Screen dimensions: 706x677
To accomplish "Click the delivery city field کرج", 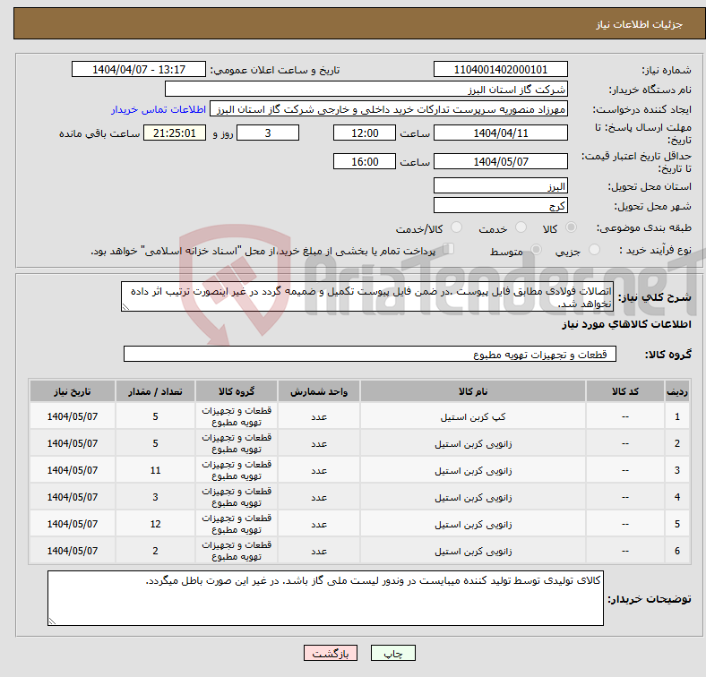I will coord(500,205).
